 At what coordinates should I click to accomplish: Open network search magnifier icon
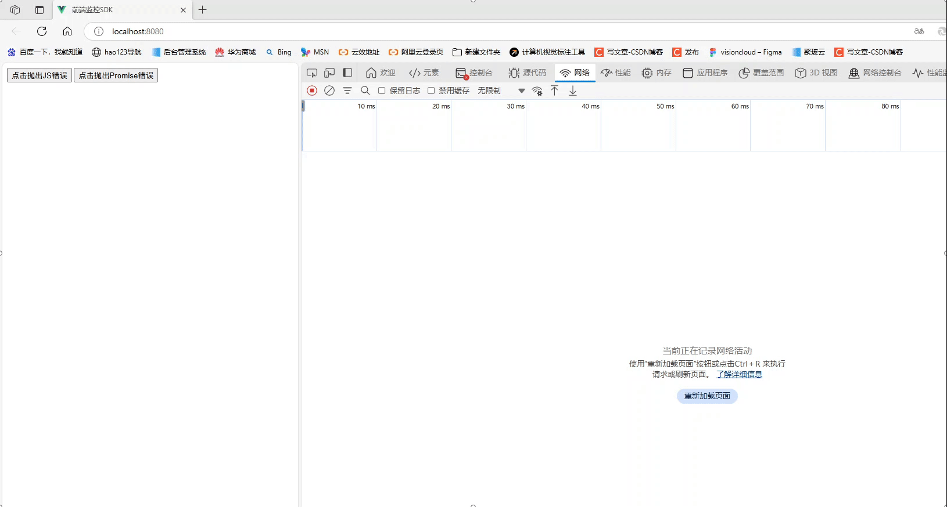tap(365, 90)
